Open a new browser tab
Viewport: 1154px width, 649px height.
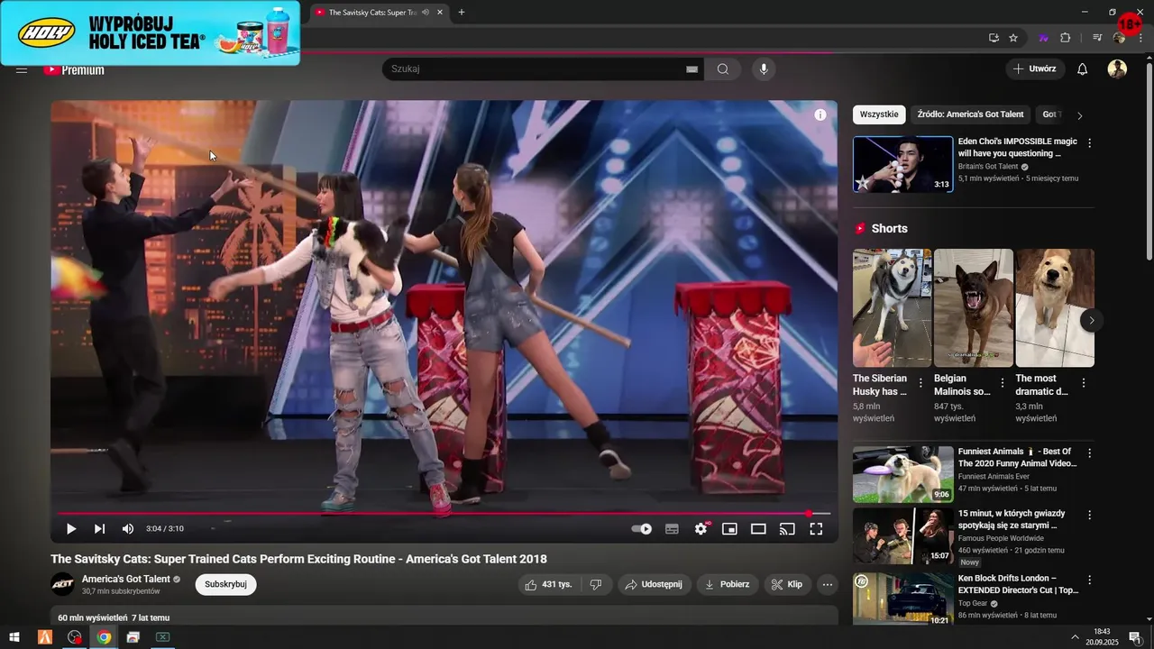(462, 13)
